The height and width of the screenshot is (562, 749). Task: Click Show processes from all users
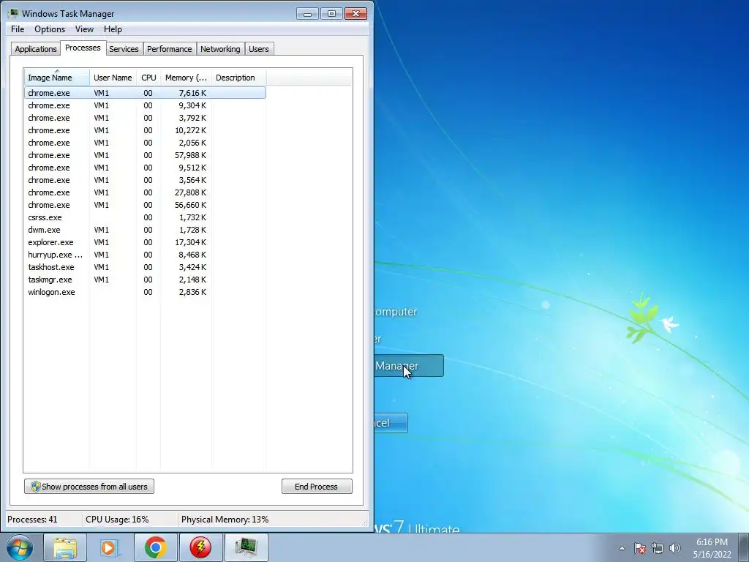(89, 487)
